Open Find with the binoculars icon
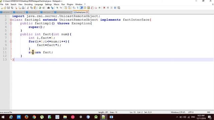This screenshot has width=214, height=120. (x=48, y=8)
